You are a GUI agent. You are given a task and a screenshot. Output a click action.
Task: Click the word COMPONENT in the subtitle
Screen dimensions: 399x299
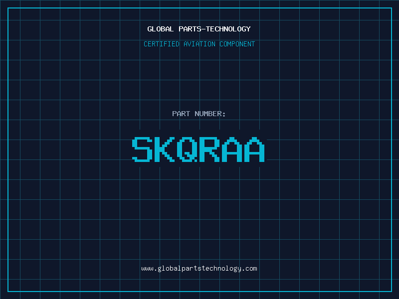click(x=237, y=44)
